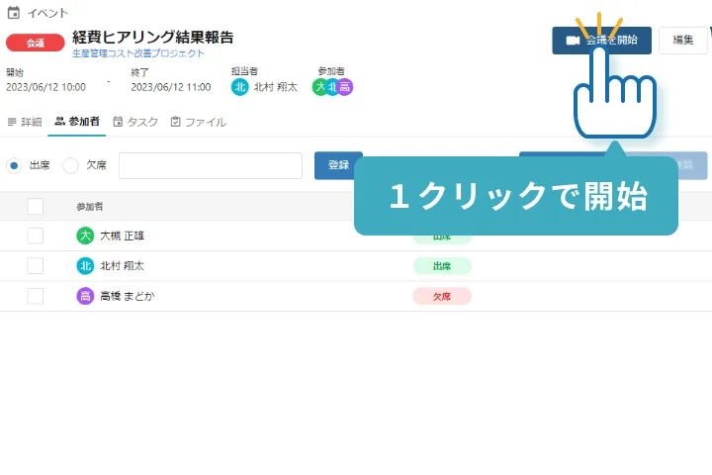Screen dimensions: 712x475
Task: Click the calendar event icon at top left
Action: pos(14,13)
